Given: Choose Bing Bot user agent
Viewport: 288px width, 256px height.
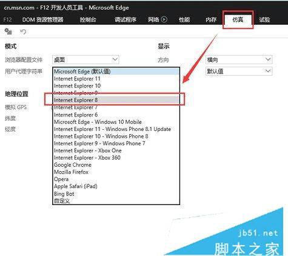Looking at the screenshot, I should coord(116,194).
